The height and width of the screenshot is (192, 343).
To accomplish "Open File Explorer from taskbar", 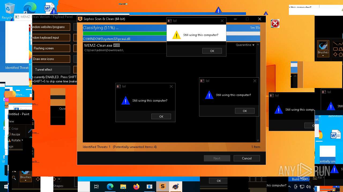I will (x=123, y=187).
